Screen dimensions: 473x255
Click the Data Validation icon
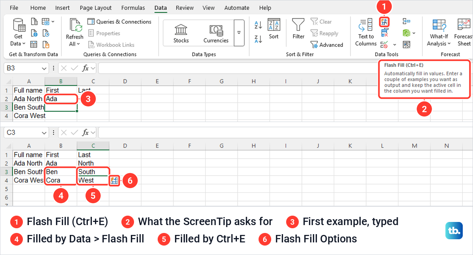coord(385,44)
